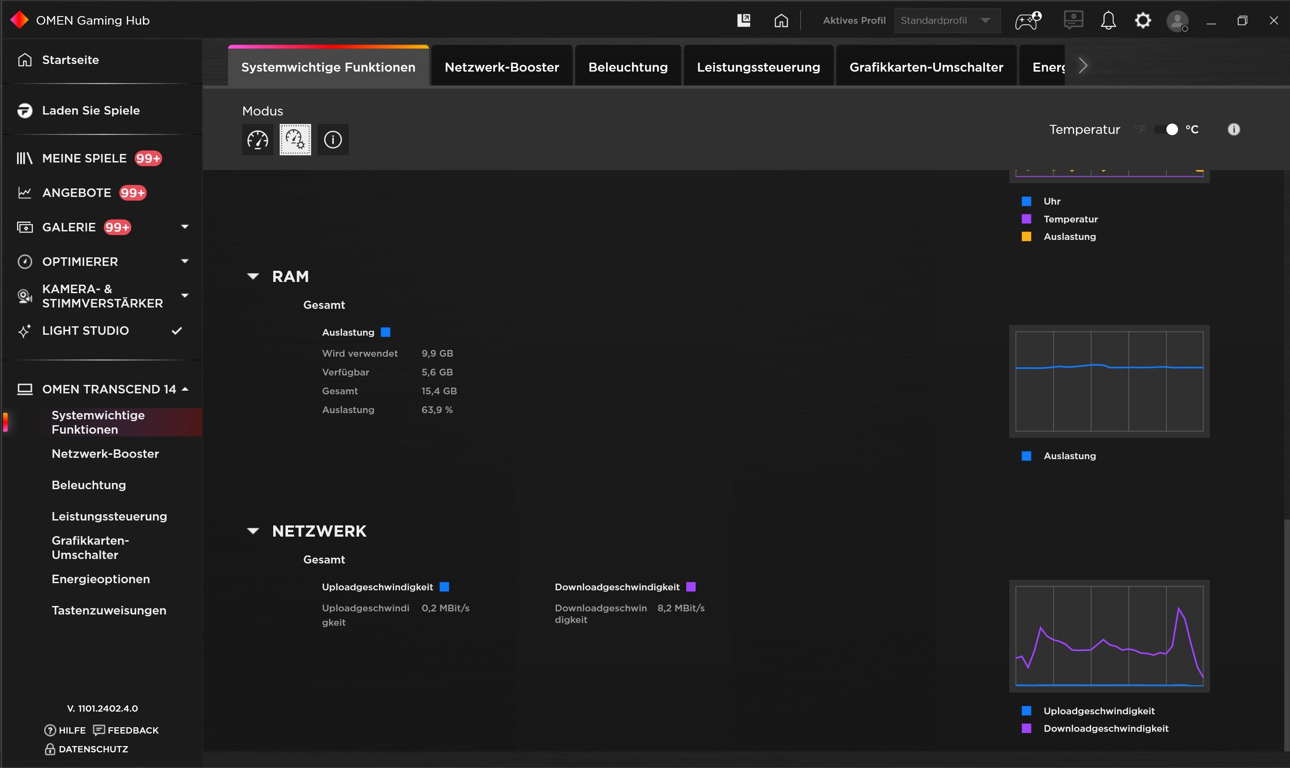Open the game controller icon

(x=1028, y=21)
